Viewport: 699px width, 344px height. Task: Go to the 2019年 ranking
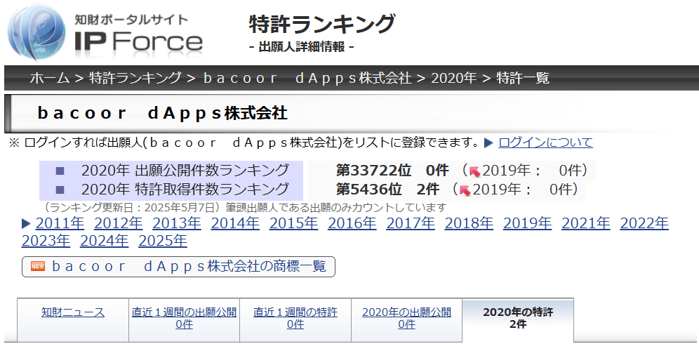pos(527,223)
